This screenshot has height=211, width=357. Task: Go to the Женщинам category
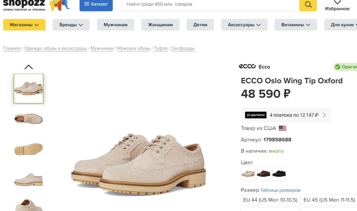(x=160, y=25)
